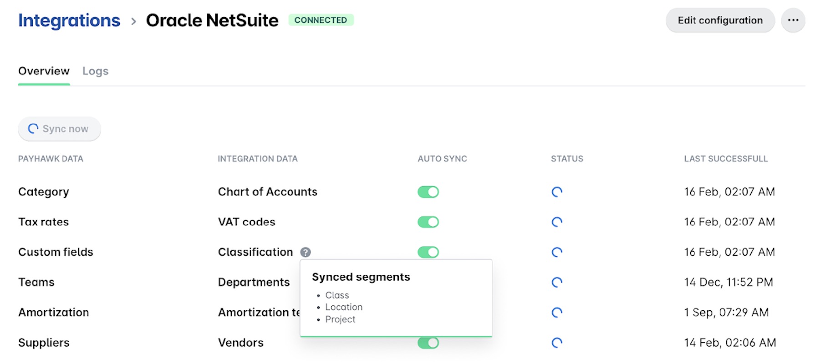This screenshot has width=815, height=364.
Task: Toggle auto sync for Vendors
Action: [428, 343]
